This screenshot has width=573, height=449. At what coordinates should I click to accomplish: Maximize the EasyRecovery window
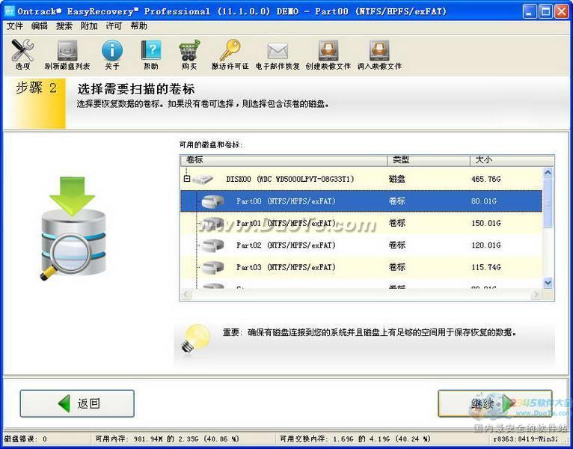545,11
